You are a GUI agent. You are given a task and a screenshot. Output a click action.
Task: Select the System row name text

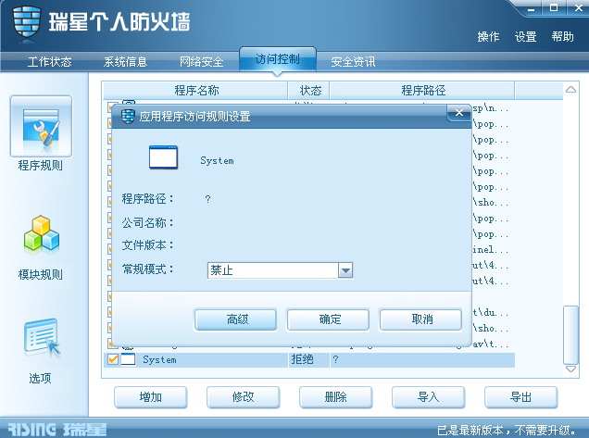tap(159, 360)
